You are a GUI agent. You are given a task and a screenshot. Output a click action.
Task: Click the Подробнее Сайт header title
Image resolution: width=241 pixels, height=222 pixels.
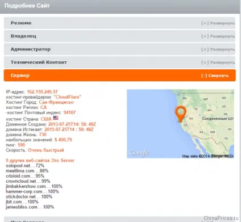coord(27,6)
